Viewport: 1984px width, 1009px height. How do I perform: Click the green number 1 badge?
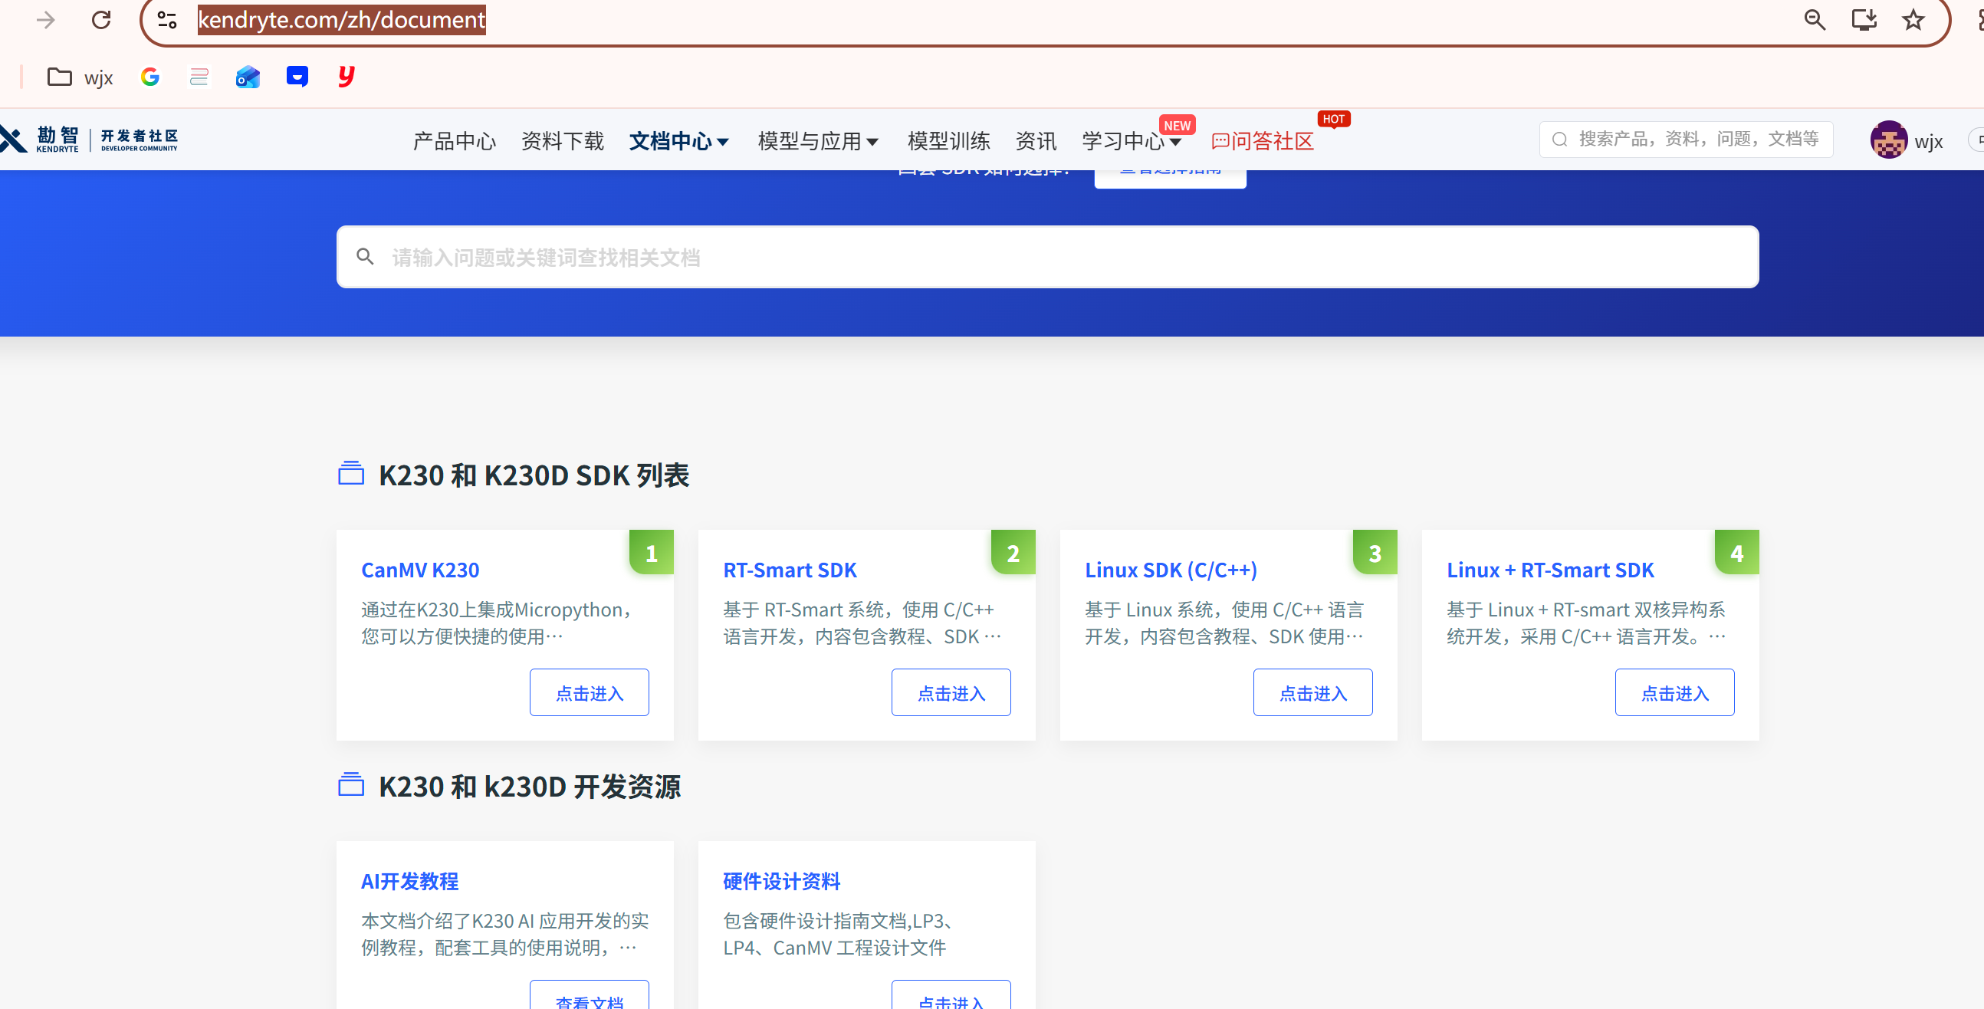pos(652,552)
